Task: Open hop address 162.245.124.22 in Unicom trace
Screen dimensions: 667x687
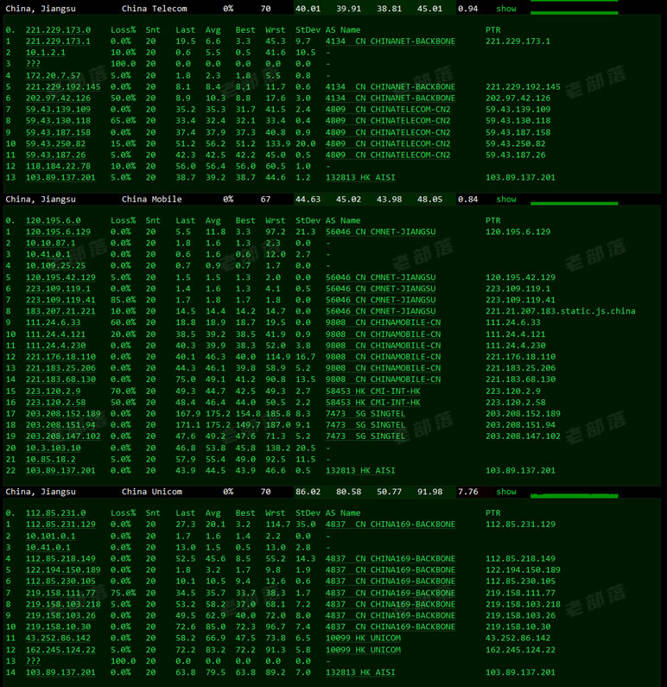Action: [x=60, y=649]
